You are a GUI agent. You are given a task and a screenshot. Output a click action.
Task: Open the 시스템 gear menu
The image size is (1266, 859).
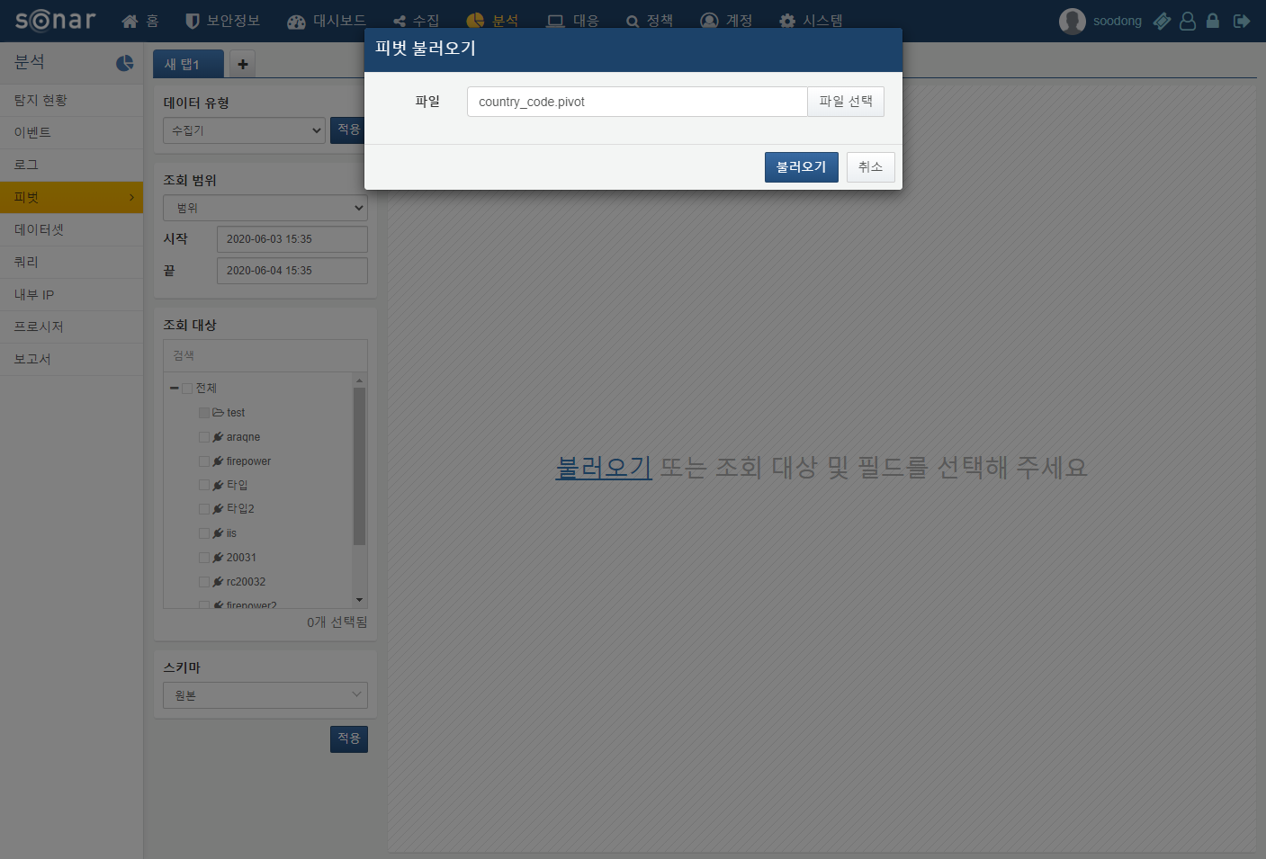click(x=811, y=21)
